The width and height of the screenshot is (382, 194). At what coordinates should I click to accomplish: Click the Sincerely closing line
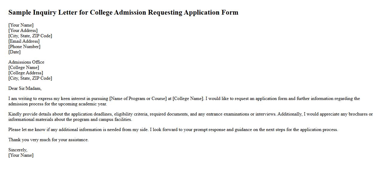tap(18, 150)
